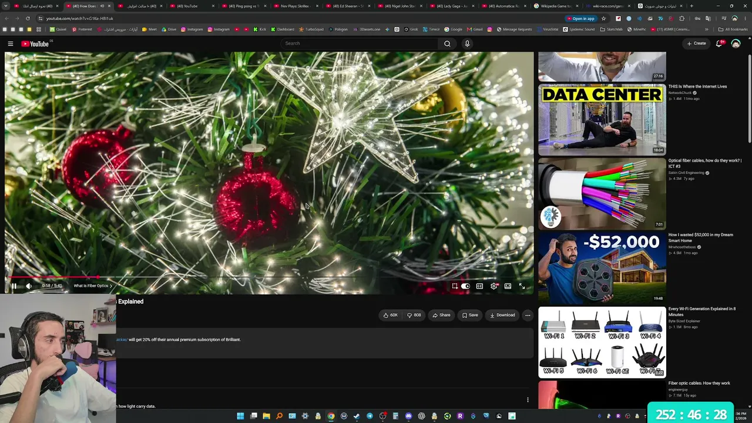The height and width of the screenshot is (423, 752).
Task: Open 'Optical fiber cables, how do they work?' title
Action: click(x=705, y=163)
